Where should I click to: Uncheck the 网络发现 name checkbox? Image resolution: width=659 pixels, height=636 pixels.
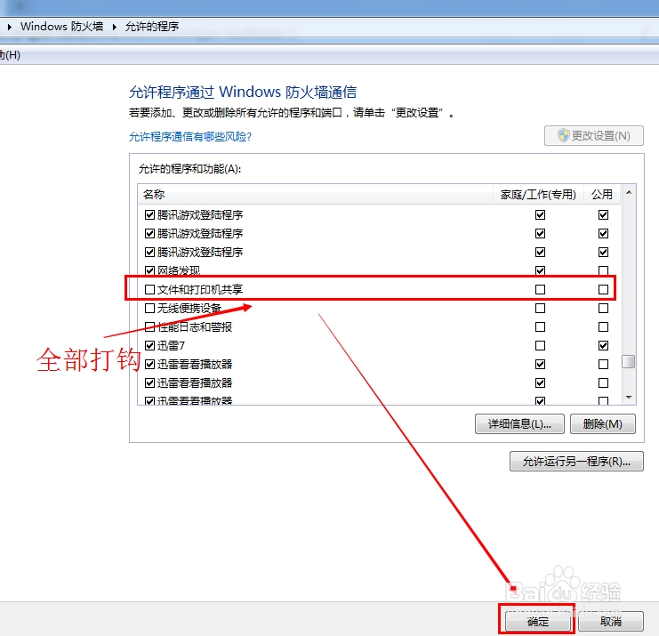149,270
